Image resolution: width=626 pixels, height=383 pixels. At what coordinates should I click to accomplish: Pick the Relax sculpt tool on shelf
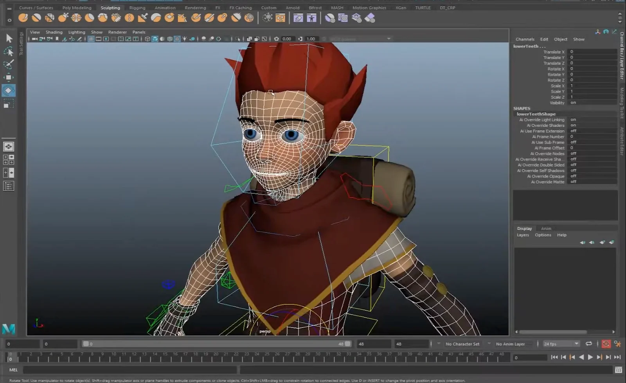pos(50,18)
